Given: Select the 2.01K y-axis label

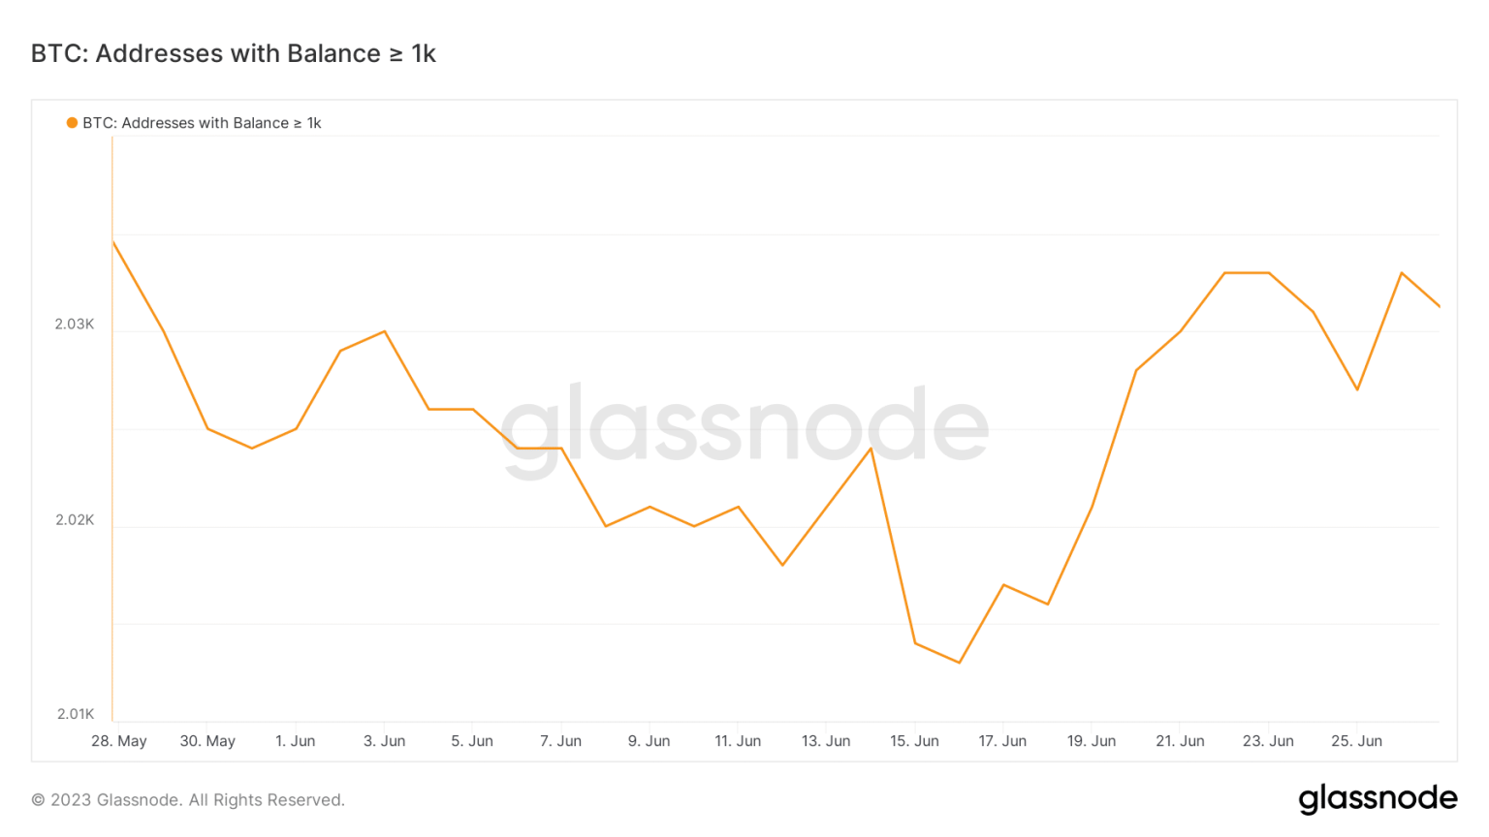Looking at the screenshot, I should click(75, 714).
